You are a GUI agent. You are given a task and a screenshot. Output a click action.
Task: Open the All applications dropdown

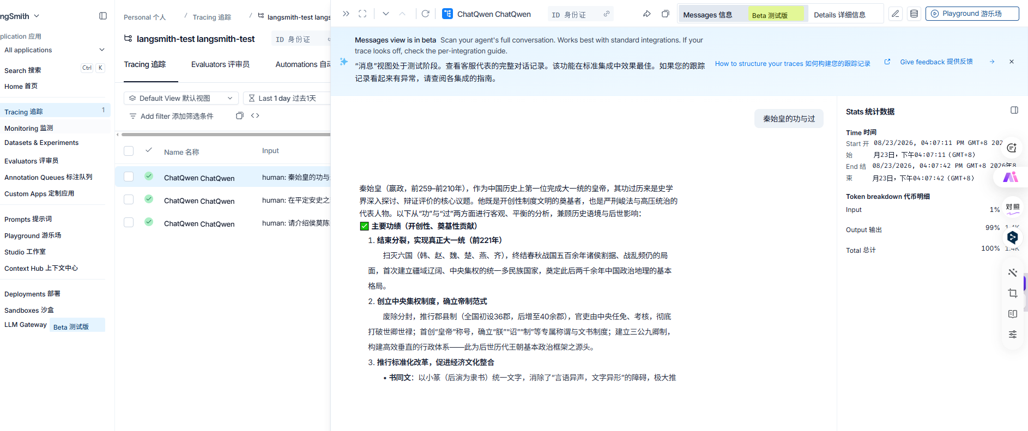tap(55, 50)
